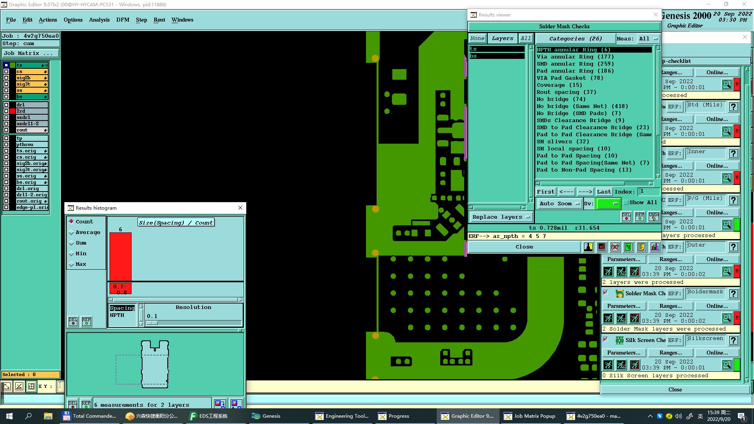This screenshot has height=424, width=754.
Task: Open the Analysis menu
Action: [99, 20]
